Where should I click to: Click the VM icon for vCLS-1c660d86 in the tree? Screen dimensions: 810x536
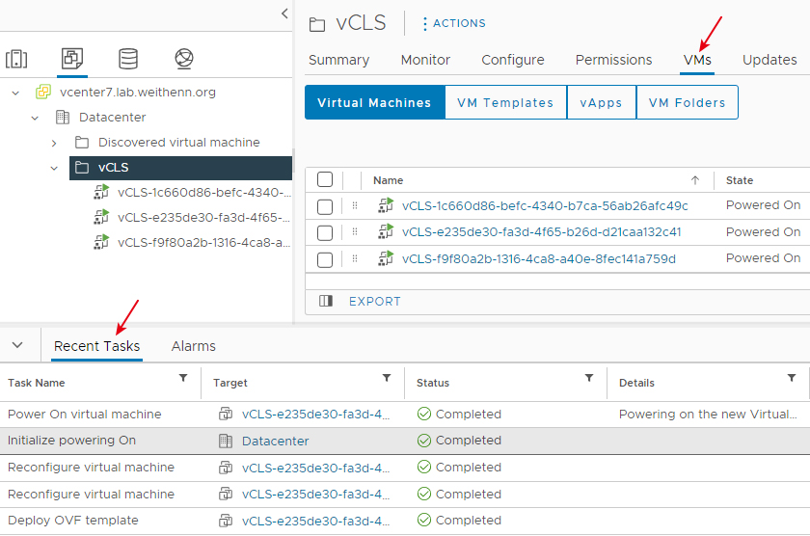[x=101, y=192]
